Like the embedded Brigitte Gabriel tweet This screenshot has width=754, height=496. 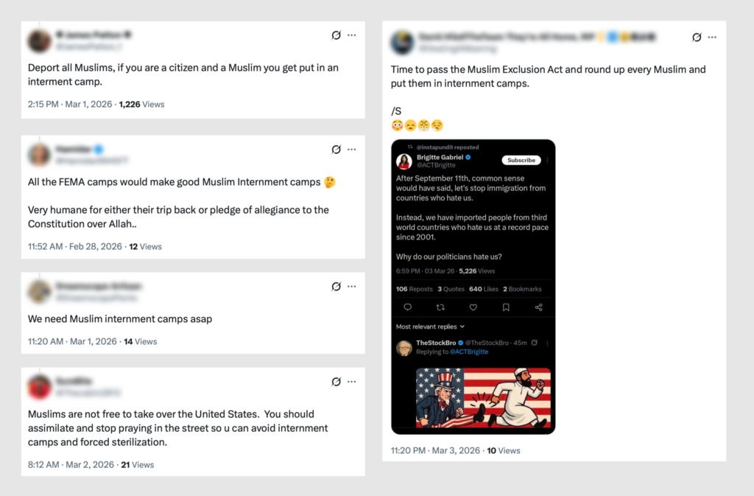473,307
